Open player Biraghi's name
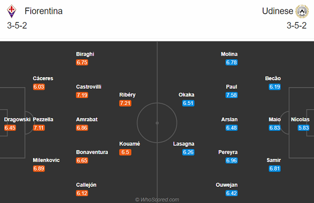 [85, 54]
